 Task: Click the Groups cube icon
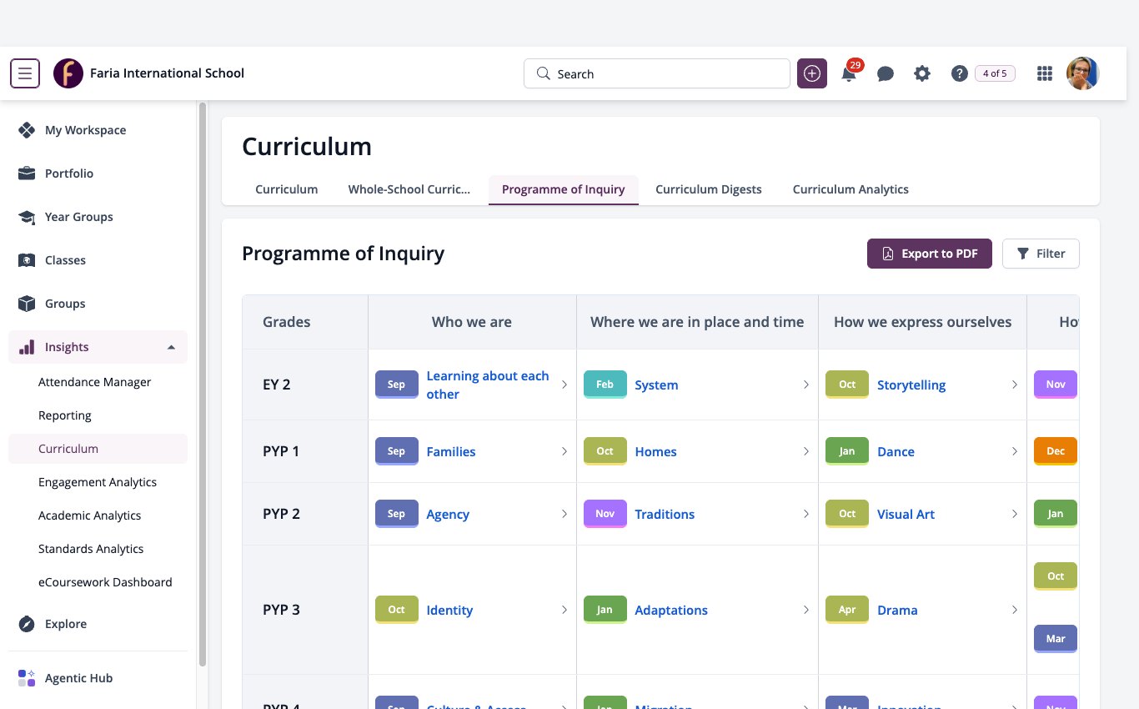tap(27, 304)
